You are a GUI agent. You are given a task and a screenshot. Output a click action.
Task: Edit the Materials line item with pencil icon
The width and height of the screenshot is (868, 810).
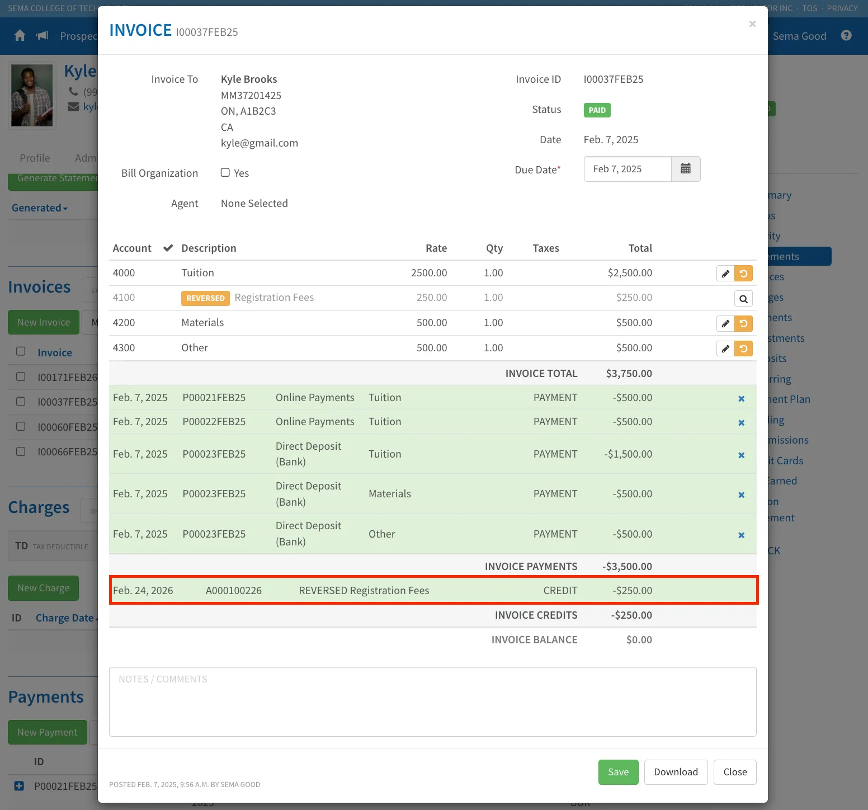tap(725, 323)
